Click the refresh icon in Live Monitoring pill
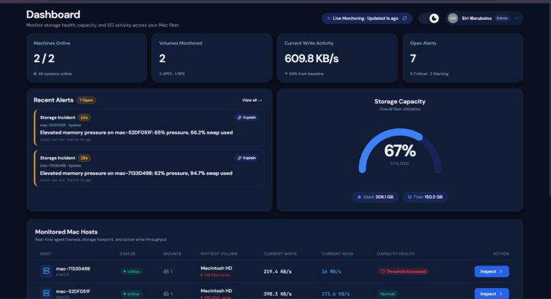Screen dimensions: 551x299 tap(405, 18)
